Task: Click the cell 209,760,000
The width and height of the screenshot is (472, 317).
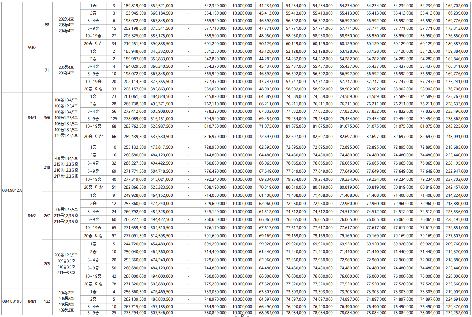Action: click(x=457, y=244)
